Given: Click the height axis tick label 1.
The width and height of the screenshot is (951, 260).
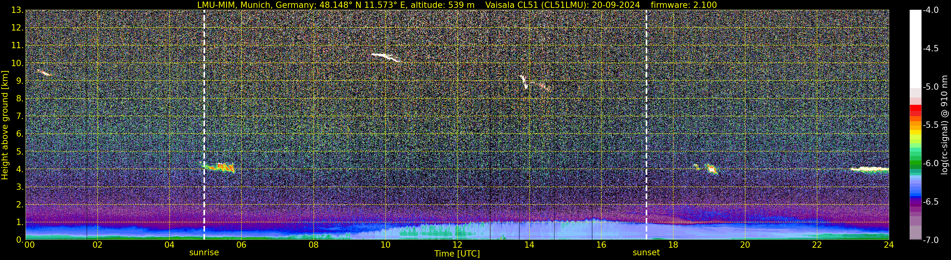Looking at the screenshot, I should 19,222.
